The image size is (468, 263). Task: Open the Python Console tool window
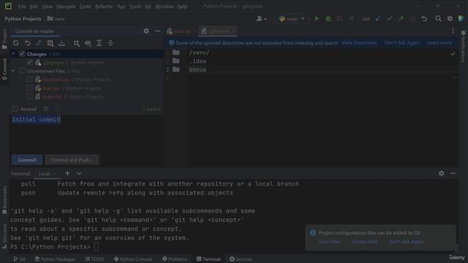click(x=133, y=259)
